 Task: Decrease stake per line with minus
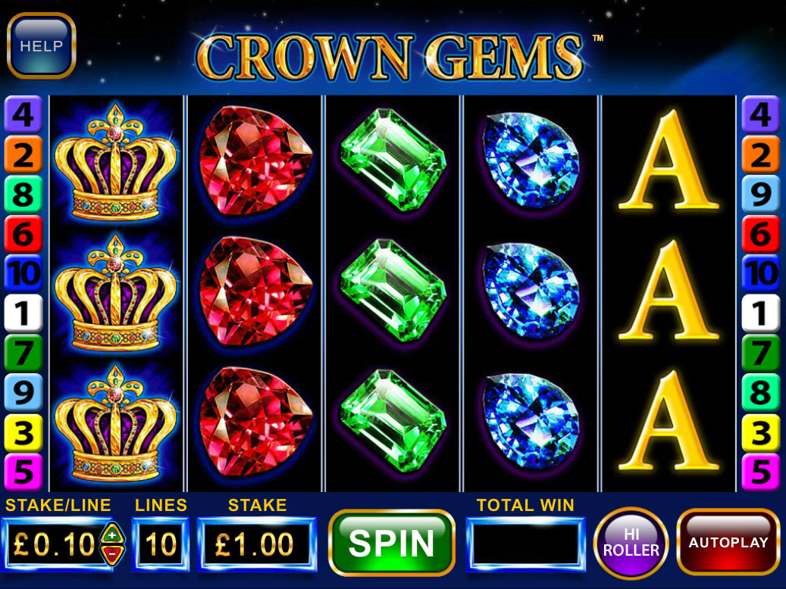(112, 554)
